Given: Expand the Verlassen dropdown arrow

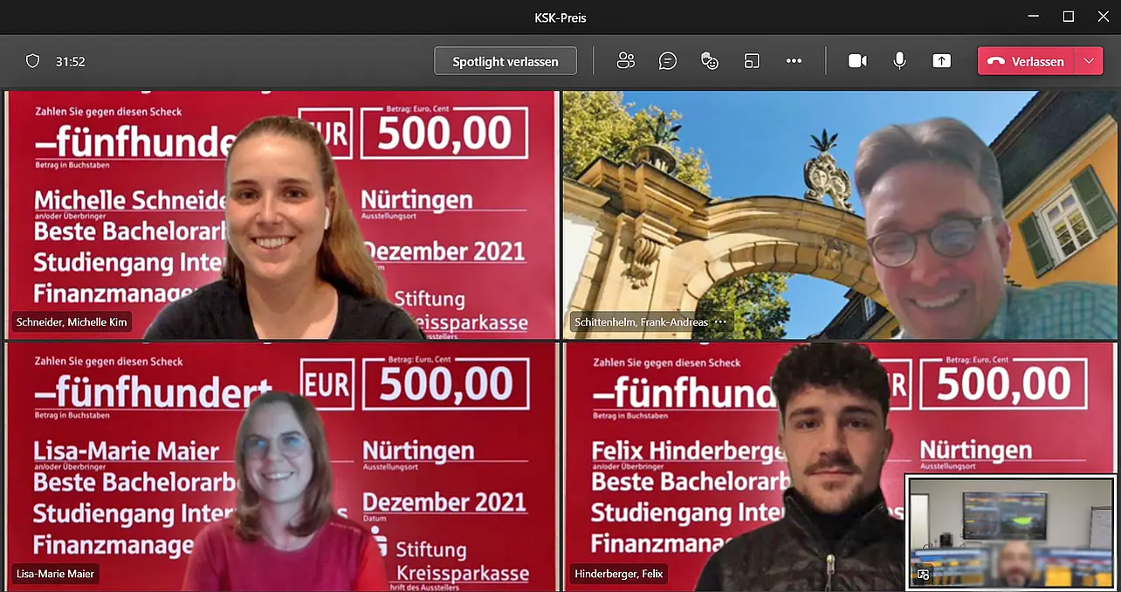Looking at the screenshot, I should pos(1089,61).
